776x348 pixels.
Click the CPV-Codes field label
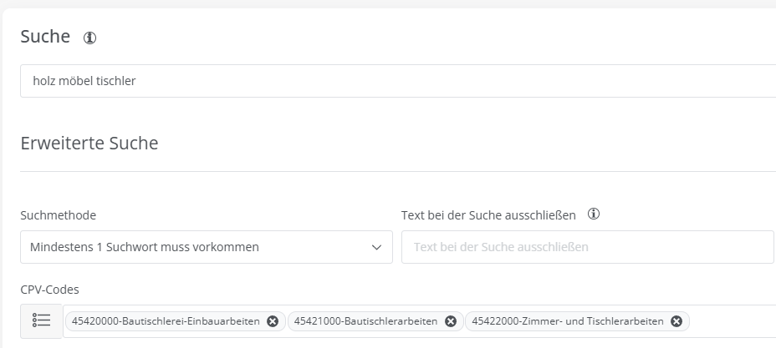tap(49, 290)
